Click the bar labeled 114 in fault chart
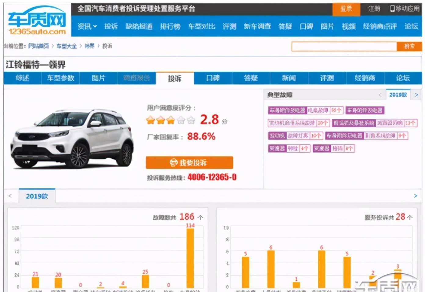Image resolution: width=425 pixels, height=292 pixels. click(190, 258)
